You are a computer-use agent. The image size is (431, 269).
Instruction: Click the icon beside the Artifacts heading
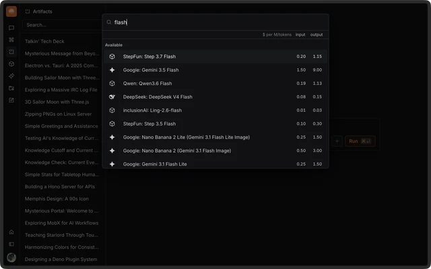point(27,11)
